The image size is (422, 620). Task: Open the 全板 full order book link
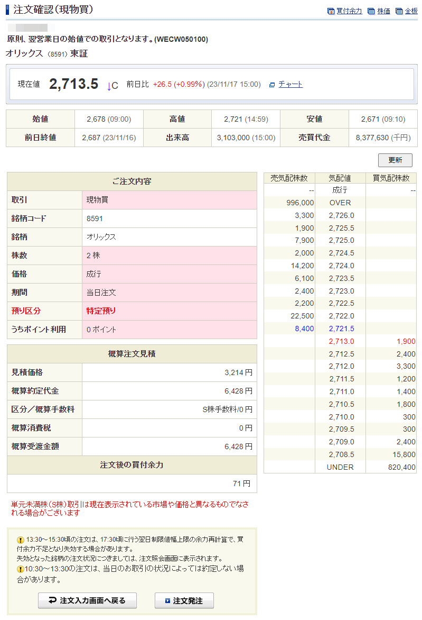point(411,11)
